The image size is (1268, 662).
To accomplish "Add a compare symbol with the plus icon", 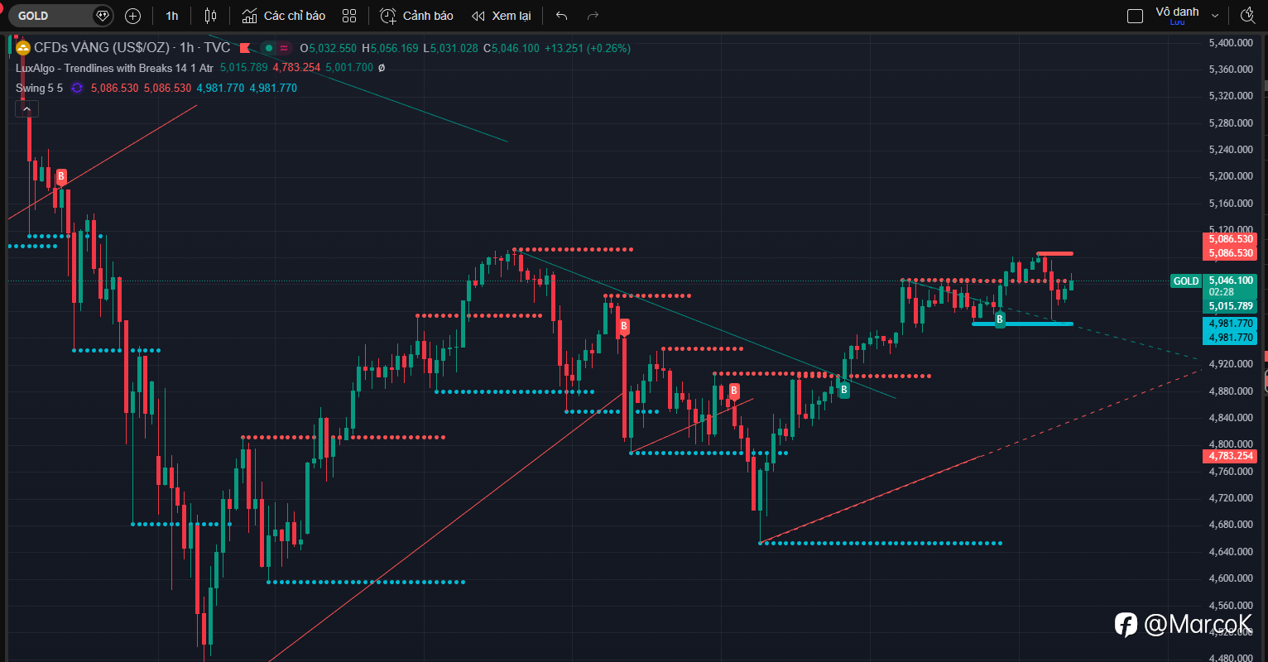I will coord(132,16).
